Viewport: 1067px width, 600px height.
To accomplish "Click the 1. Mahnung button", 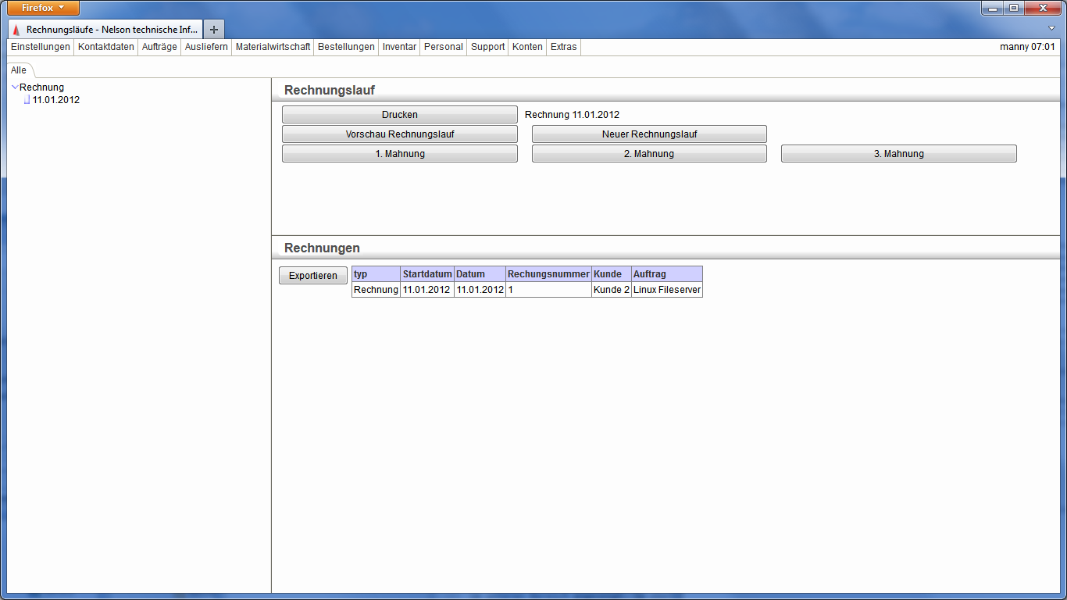I will click(399, 154).
